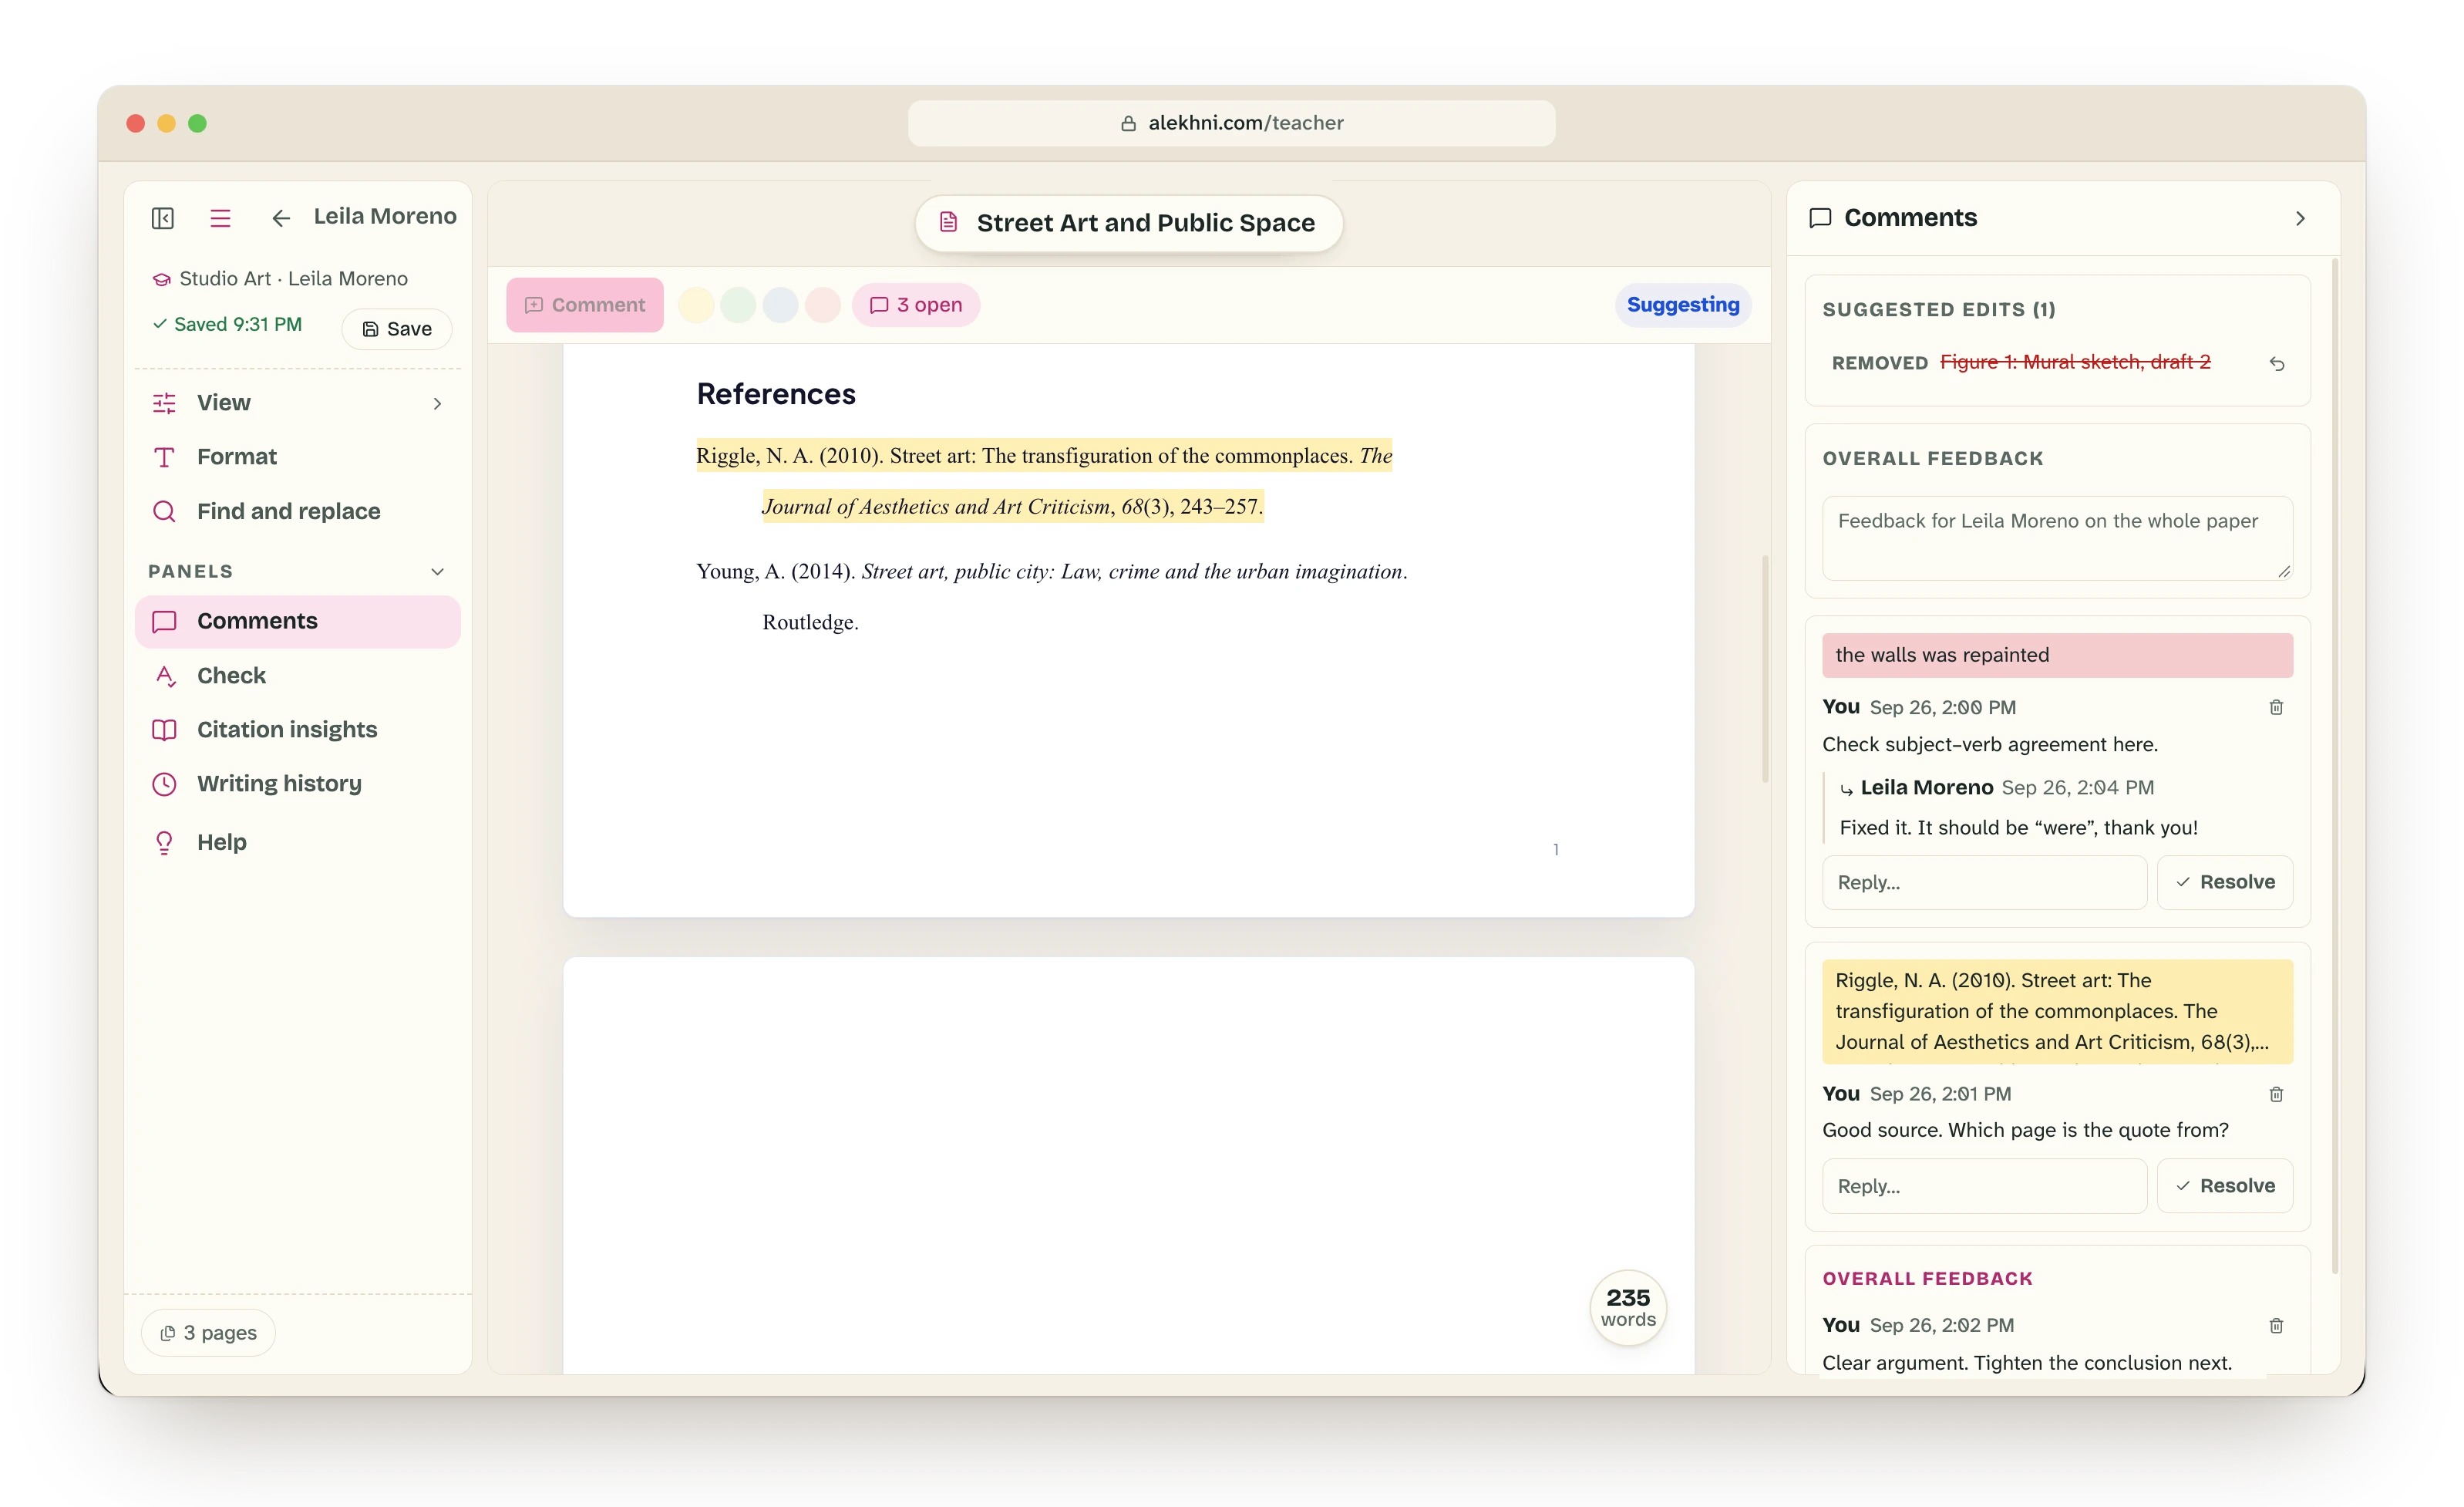The image size is (2464, 1507).
Task: Click the overall feedback text area
Action: (2057, 538)
